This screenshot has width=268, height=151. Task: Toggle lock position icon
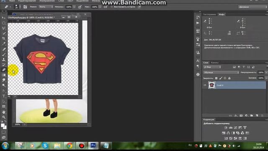point(225,78)
